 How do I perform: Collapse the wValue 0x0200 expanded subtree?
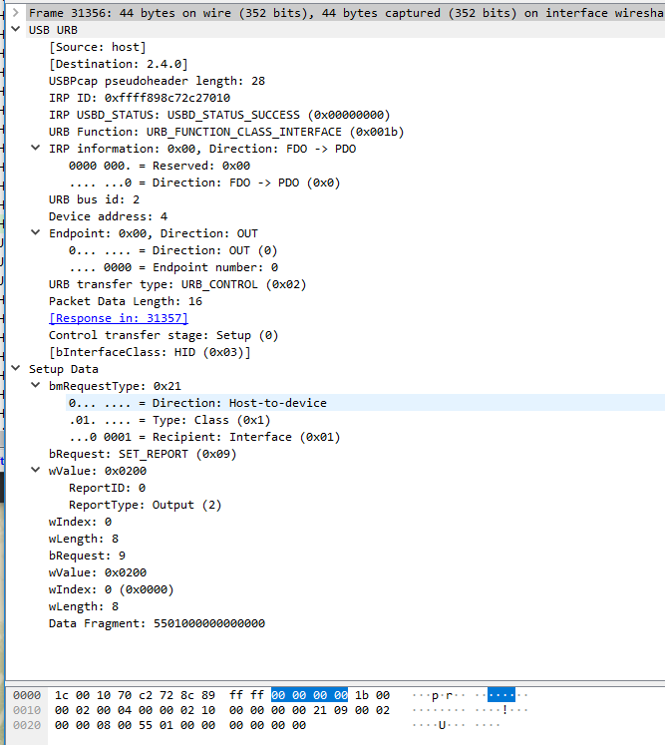[x=36, y=471]
